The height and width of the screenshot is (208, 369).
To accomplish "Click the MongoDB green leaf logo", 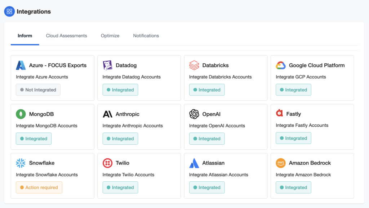I will pyautogui.click(x=21, y=114).
